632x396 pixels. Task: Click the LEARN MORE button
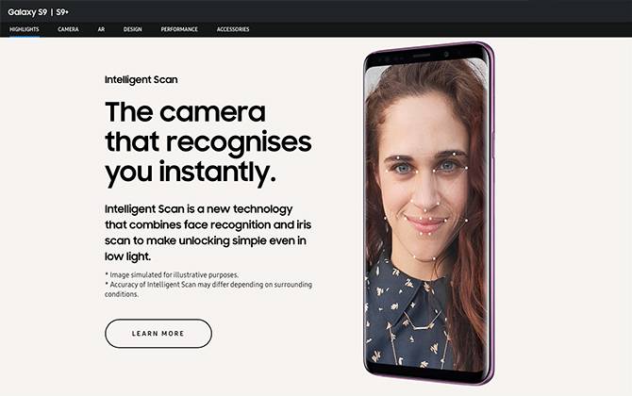(158, 333)
